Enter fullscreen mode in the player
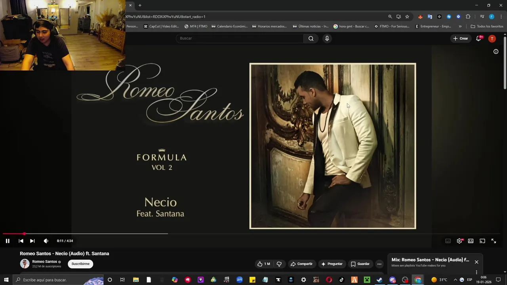This screenshot has width=507, height=285. coord(494,241)
